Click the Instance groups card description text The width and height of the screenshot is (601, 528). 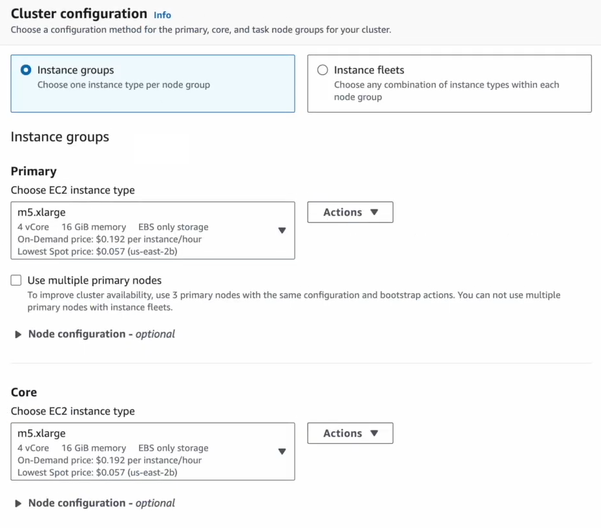[123, 85]
